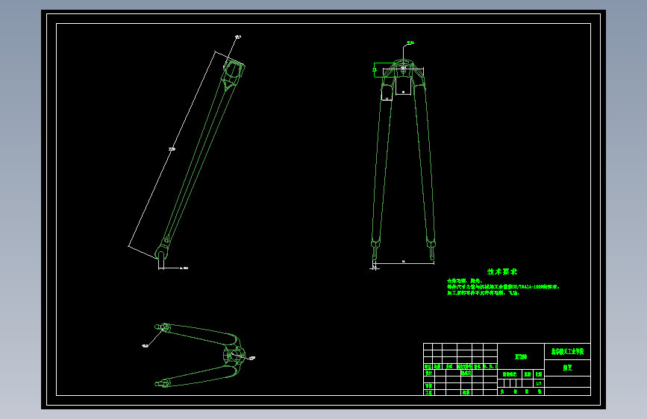Select the front view of the fork legs
647x419 pixels.
(x=403, y=160)
